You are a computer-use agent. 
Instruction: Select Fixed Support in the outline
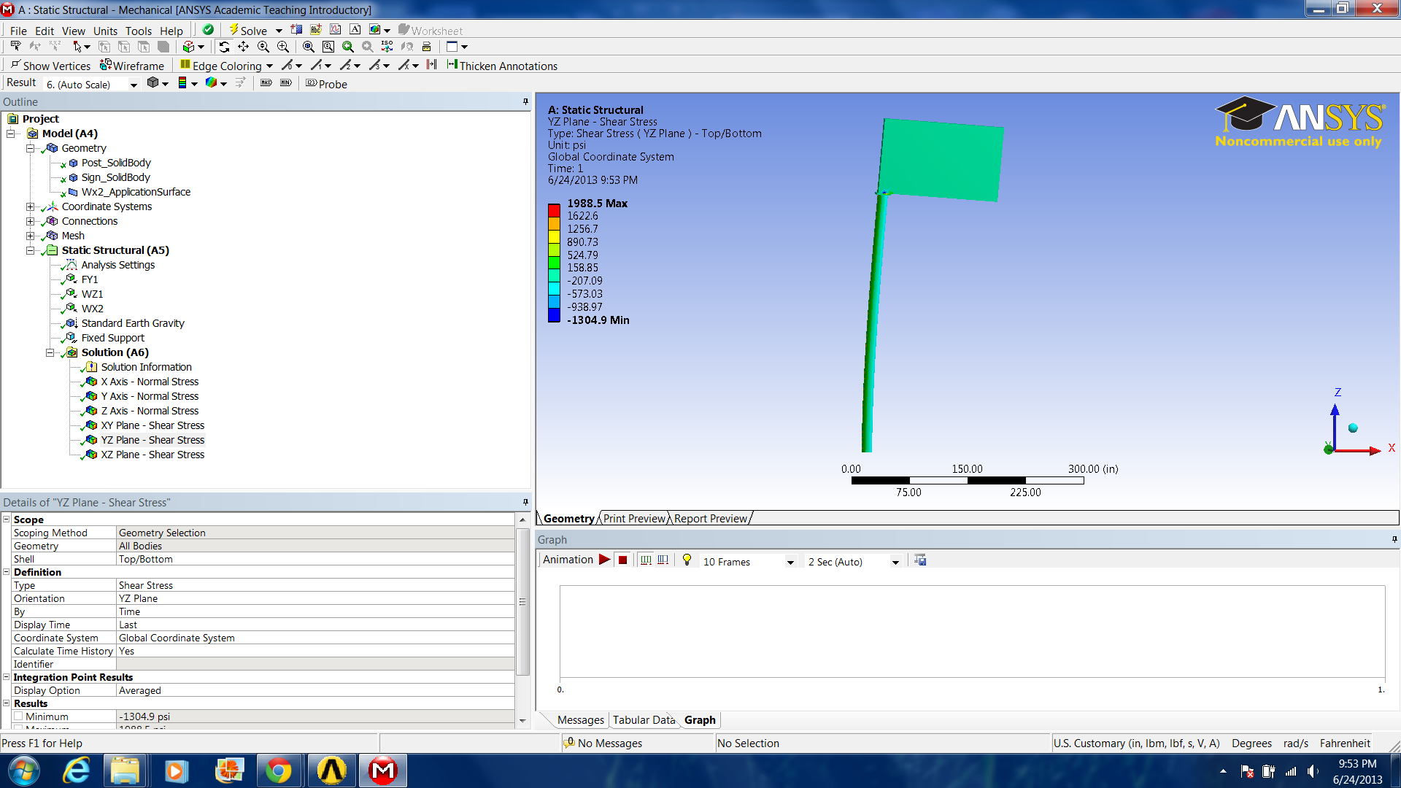click(112, 338)
